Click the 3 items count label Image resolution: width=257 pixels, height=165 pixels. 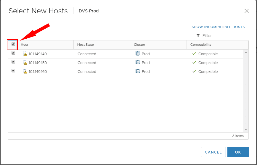[238, 136]
